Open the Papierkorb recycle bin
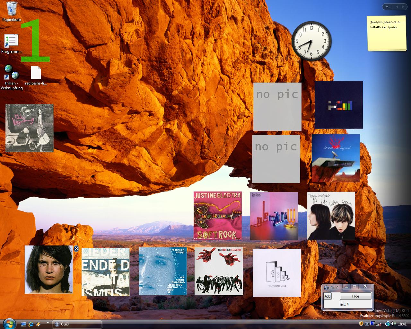This screenshot has width=411, height=329. tap(12, 9)
